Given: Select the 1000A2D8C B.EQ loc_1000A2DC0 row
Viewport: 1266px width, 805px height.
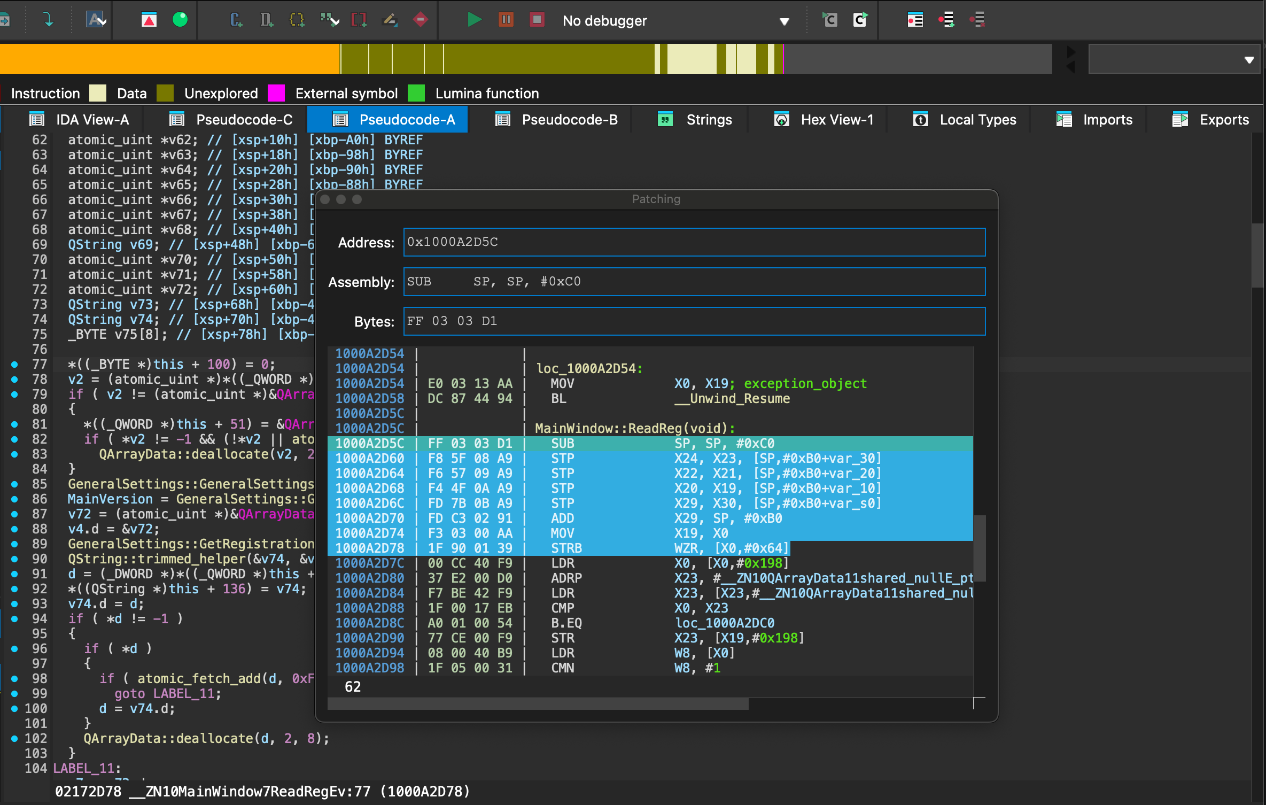Looking at the screenshot, I should [x=650, y=623].
